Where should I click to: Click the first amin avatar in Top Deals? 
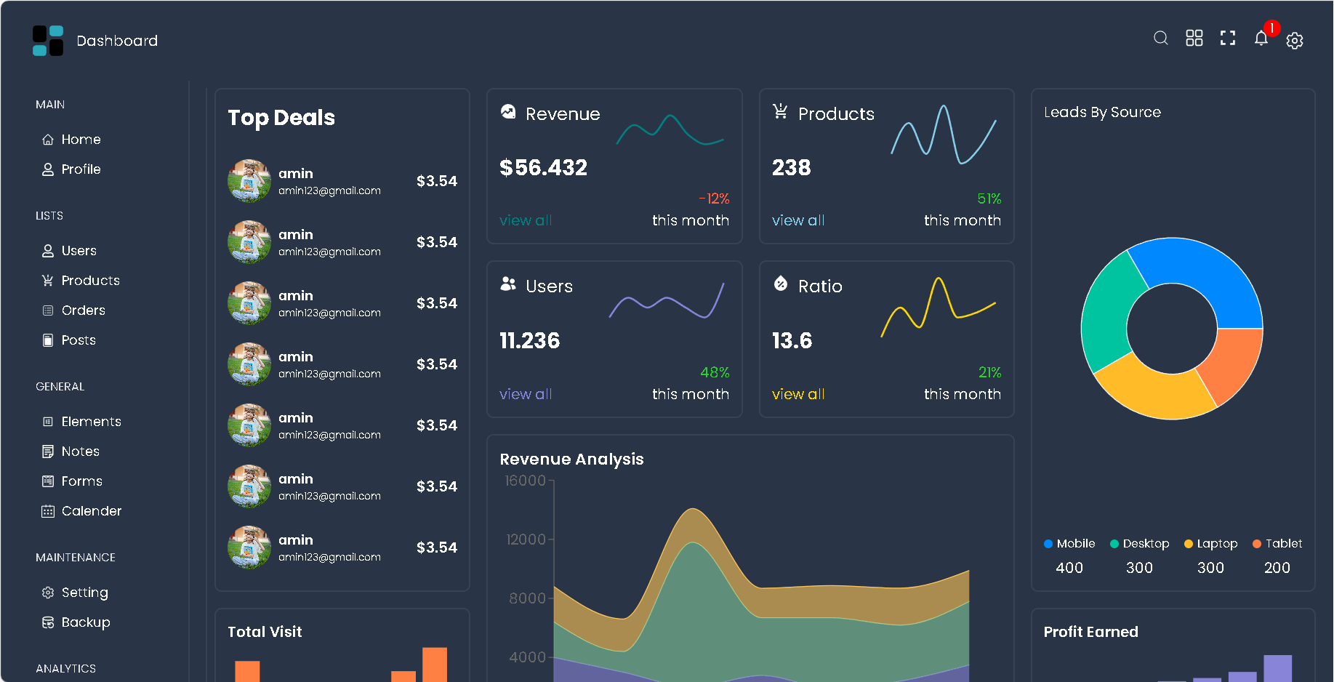pyautogui.click(x=249, y=180)
